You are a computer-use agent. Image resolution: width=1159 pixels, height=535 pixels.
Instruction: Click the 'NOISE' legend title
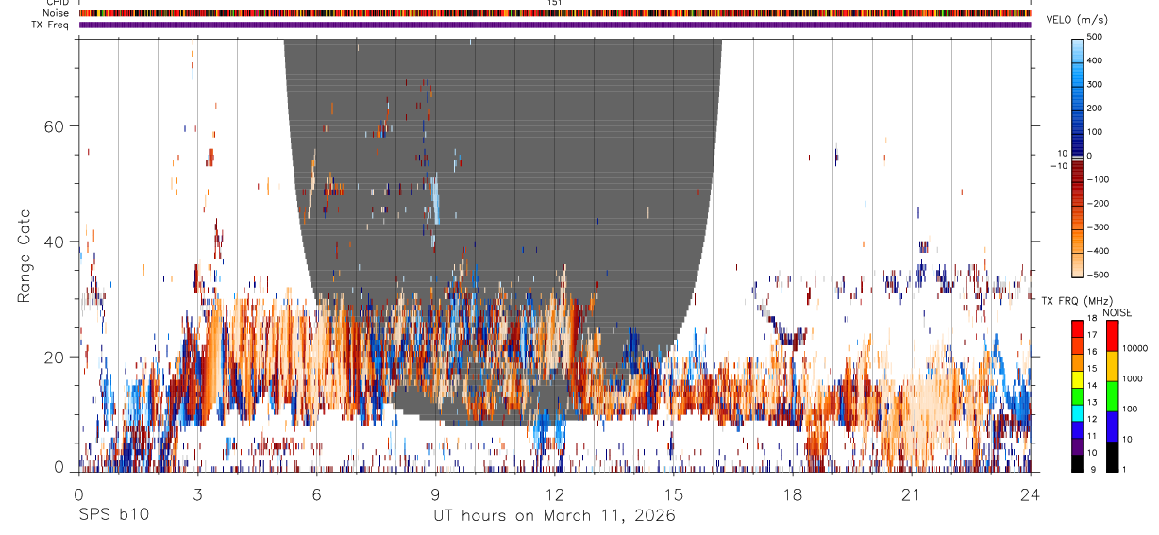point(1116,312)
